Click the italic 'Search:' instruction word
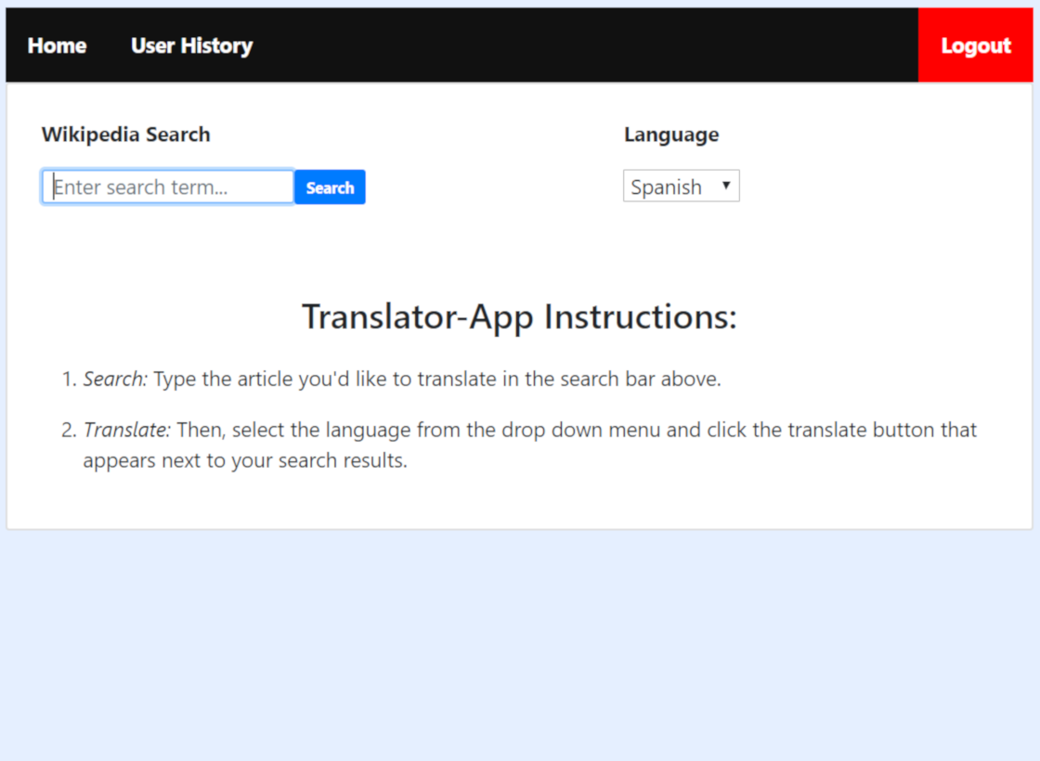1040x761 pixels. point(115,380)
